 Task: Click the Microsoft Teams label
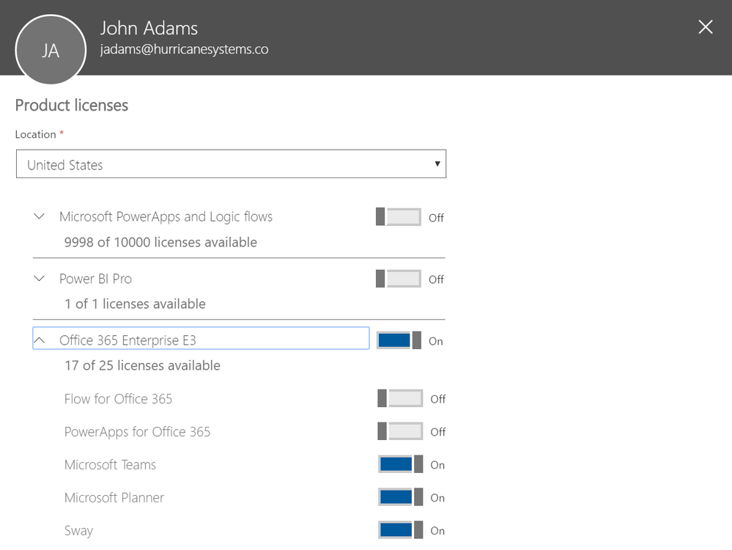point(110,464)
